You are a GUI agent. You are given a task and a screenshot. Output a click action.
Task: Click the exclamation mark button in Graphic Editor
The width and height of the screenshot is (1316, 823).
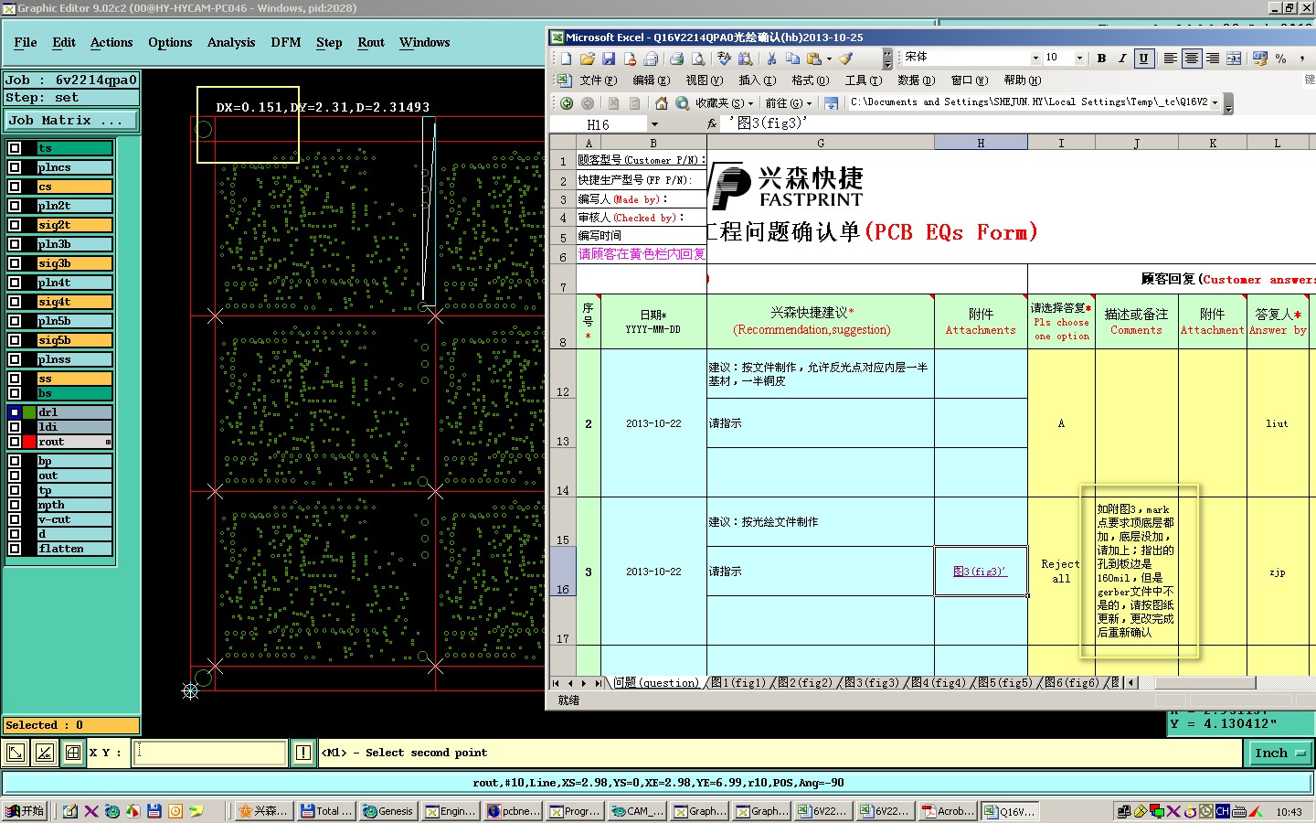(x=303, y=753)
